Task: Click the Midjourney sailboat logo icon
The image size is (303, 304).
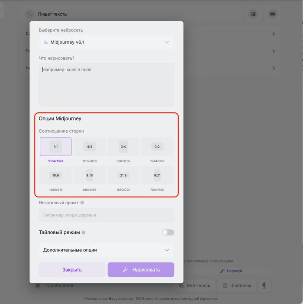Action: click(46, 42)
